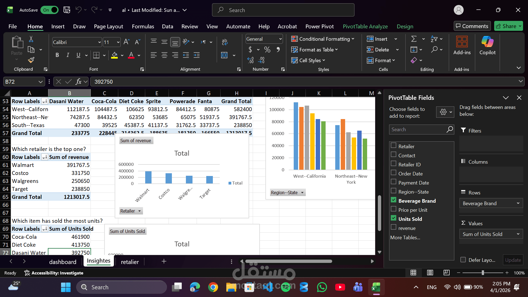528x297 pixels.
Task: Click the Increase Font Size icon
Action: tap(127, 42)
